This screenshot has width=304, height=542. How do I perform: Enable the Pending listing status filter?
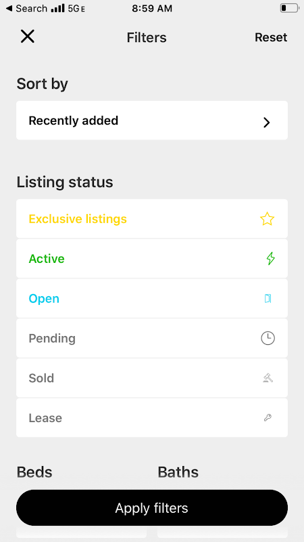click(152, 338)
